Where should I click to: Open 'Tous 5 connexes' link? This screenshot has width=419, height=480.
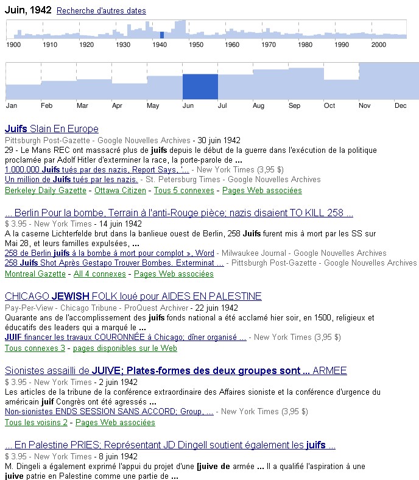(184, 191)
